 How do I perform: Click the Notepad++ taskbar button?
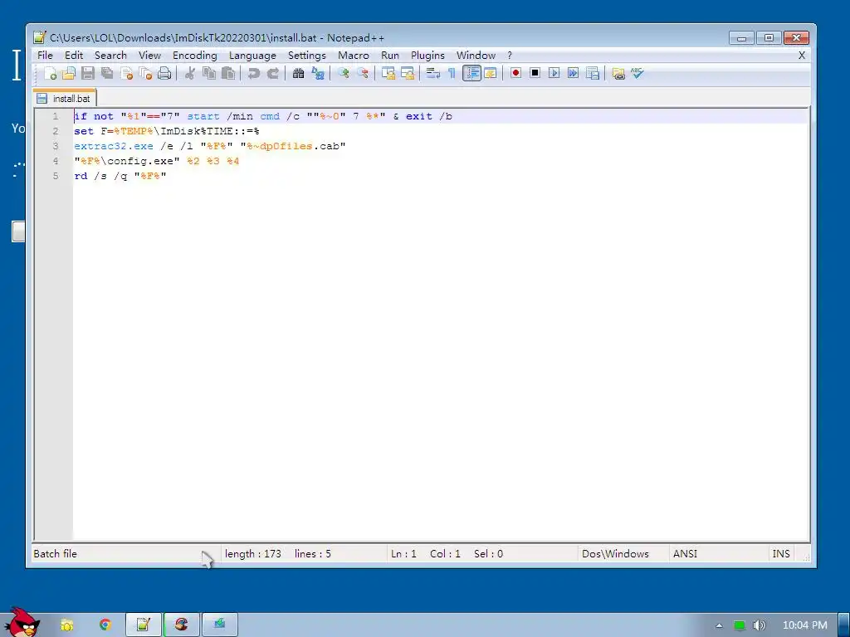pyautogui.click(x=143, y=625)
